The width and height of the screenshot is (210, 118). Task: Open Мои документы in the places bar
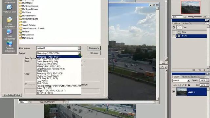[10, 22]
